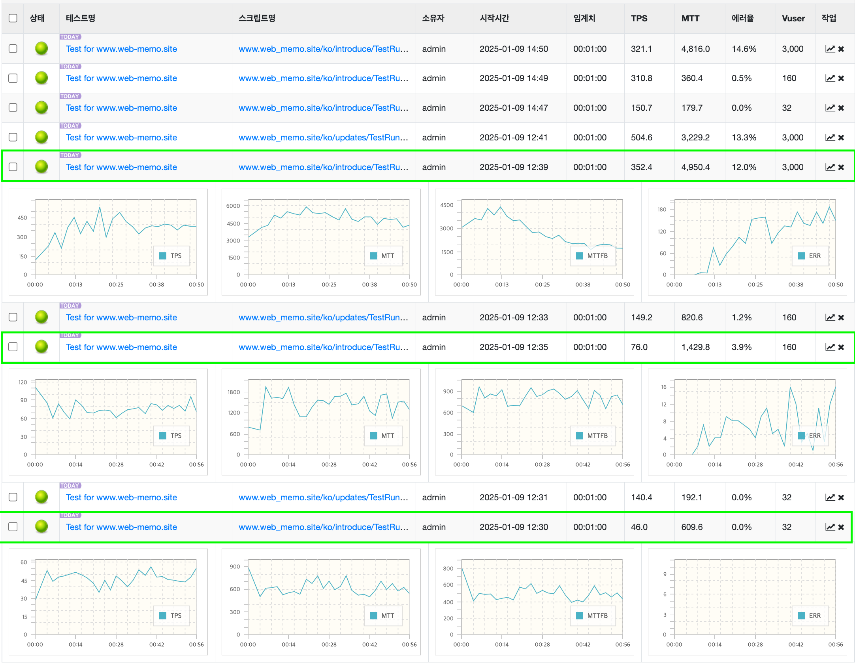The height and width of the screenshot is (670, 855).
Task: Click the 시작시간 column header
Action: coord(494,18)
